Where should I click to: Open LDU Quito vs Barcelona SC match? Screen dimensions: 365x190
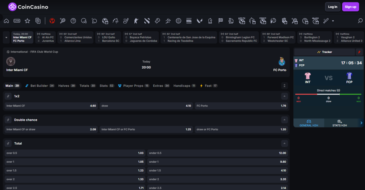(x=108, y=37)
